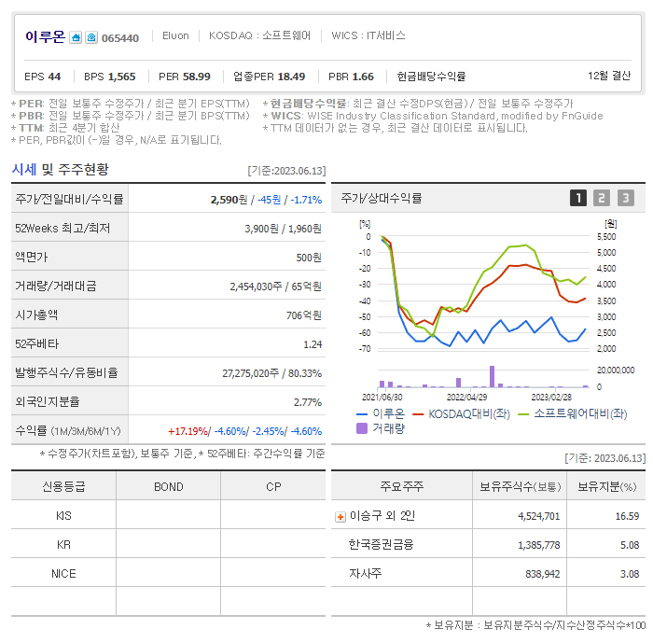The width and height of the screenshot is (653, 643).
Task: Click the 52Weeks 최고/최저 row label
Action: (63, 229)
